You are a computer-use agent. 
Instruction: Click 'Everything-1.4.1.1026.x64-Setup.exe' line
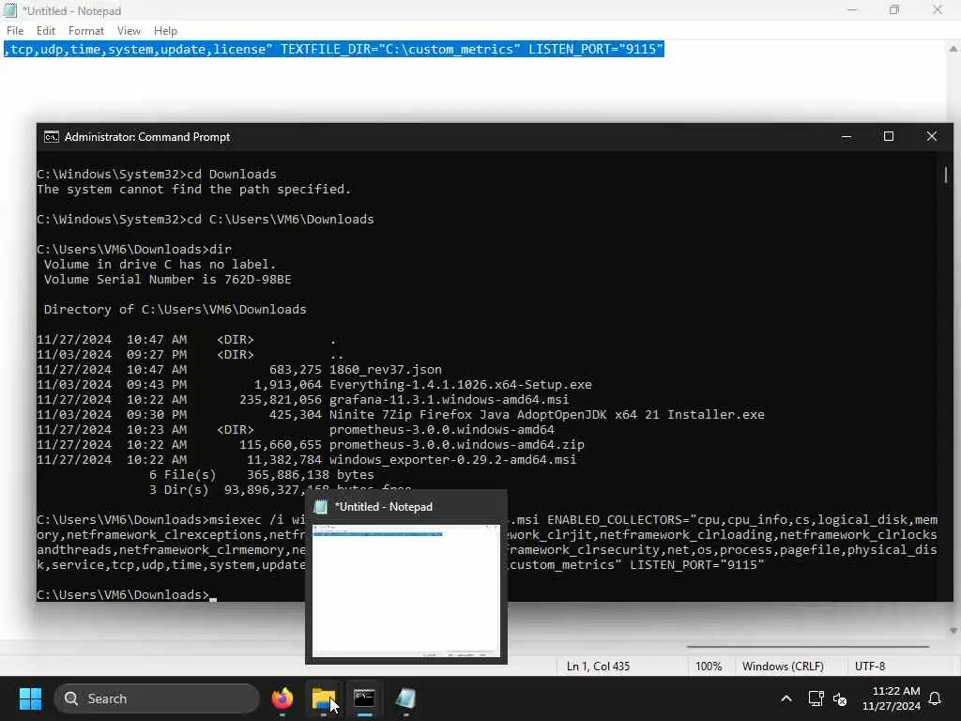click(461, 384)
